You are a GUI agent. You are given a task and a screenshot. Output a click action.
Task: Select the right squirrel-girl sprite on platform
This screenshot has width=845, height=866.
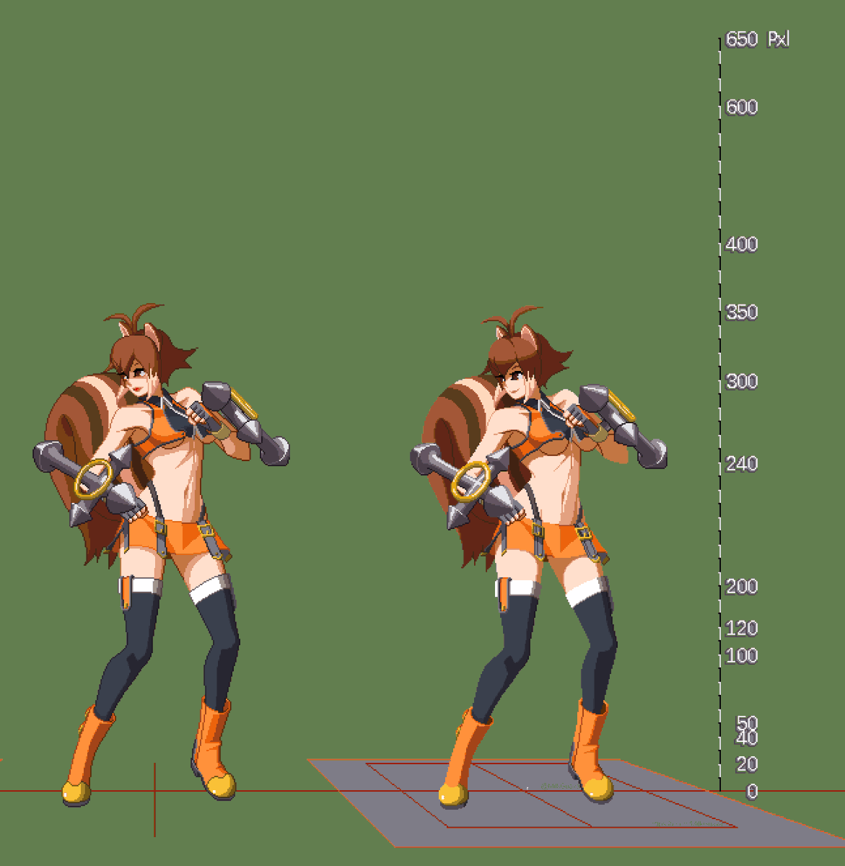[x=538, y=556]
